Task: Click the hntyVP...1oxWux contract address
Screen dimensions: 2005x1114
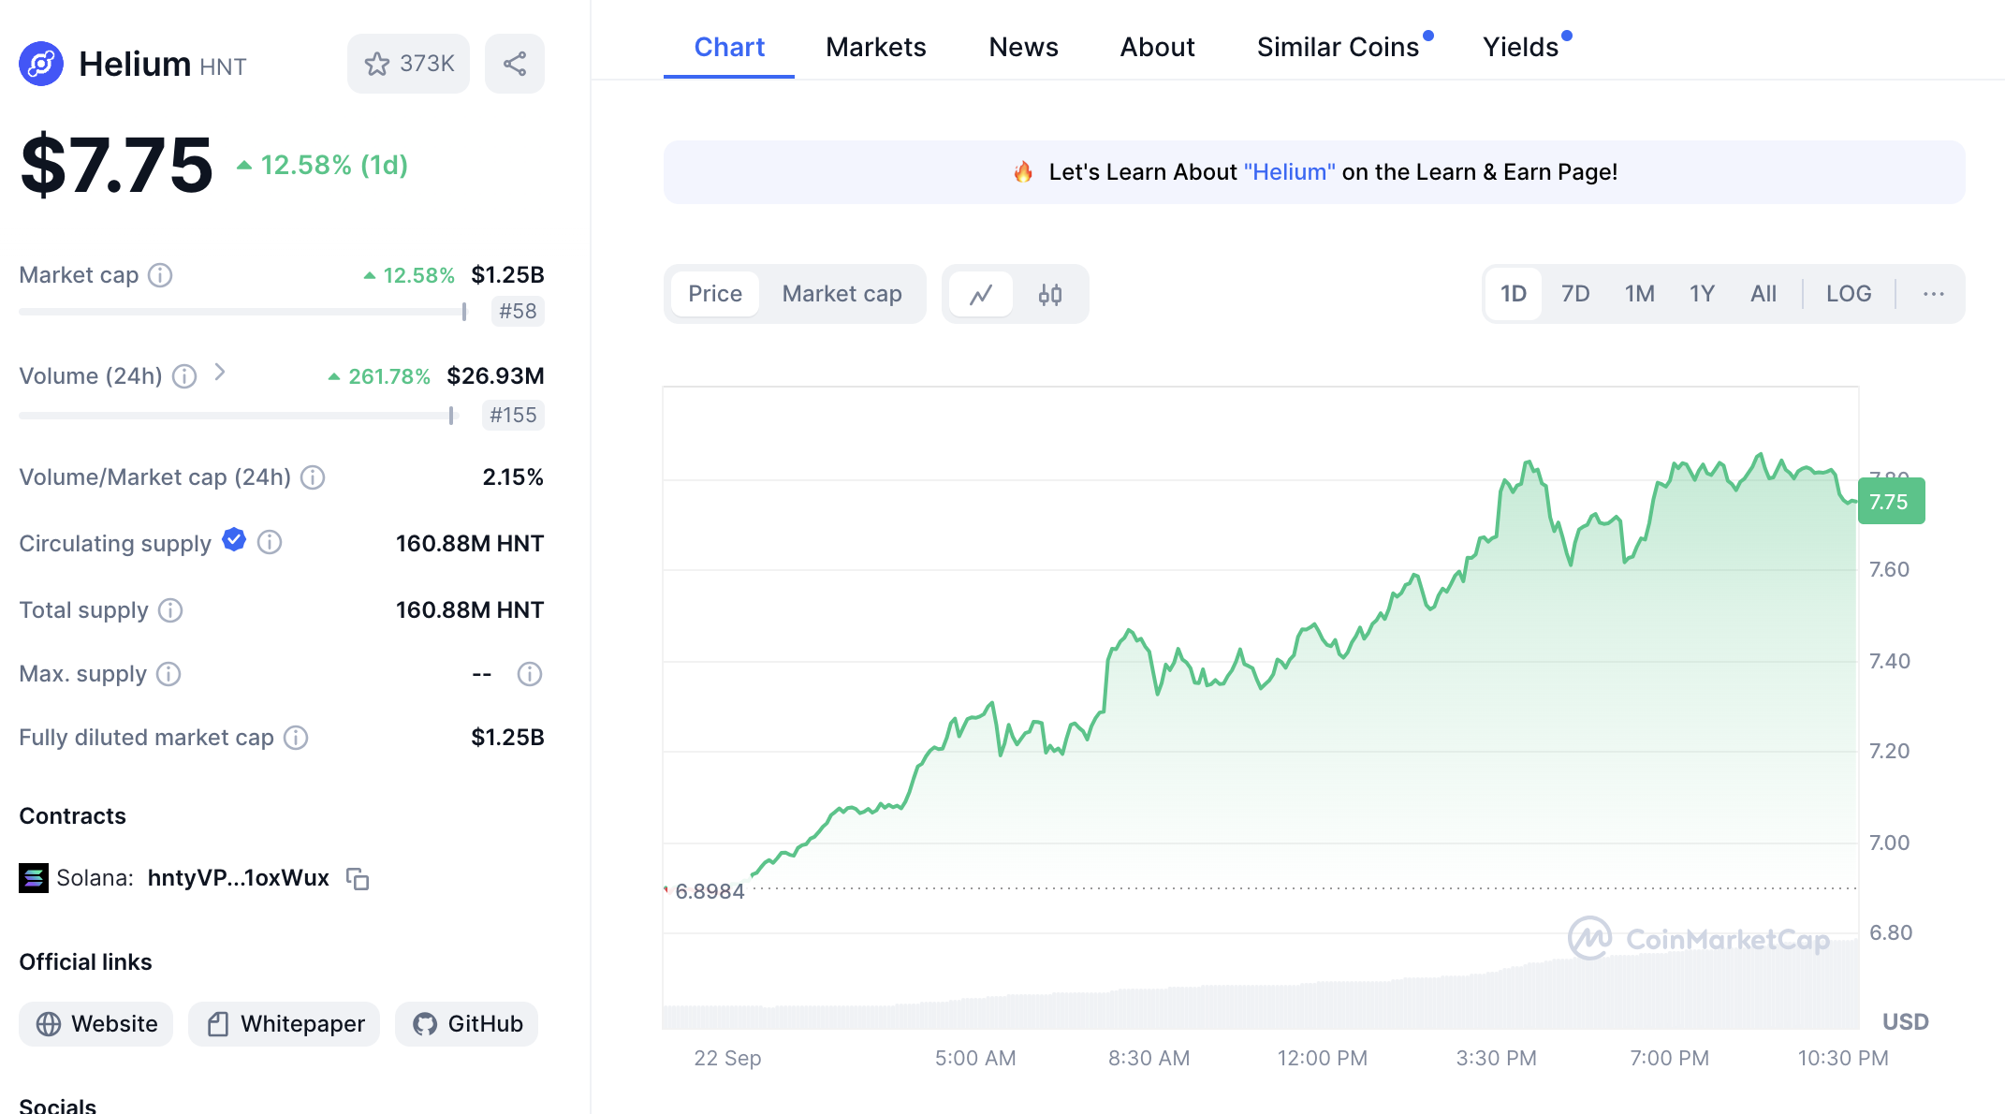Action: [239, 878]
